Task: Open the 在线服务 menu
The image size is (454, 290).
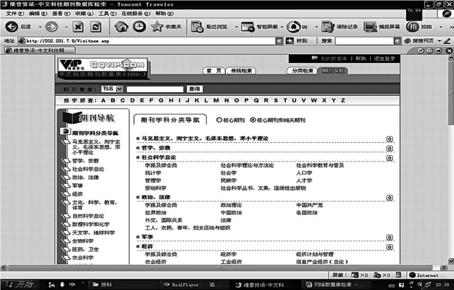Action: [136, 14]
